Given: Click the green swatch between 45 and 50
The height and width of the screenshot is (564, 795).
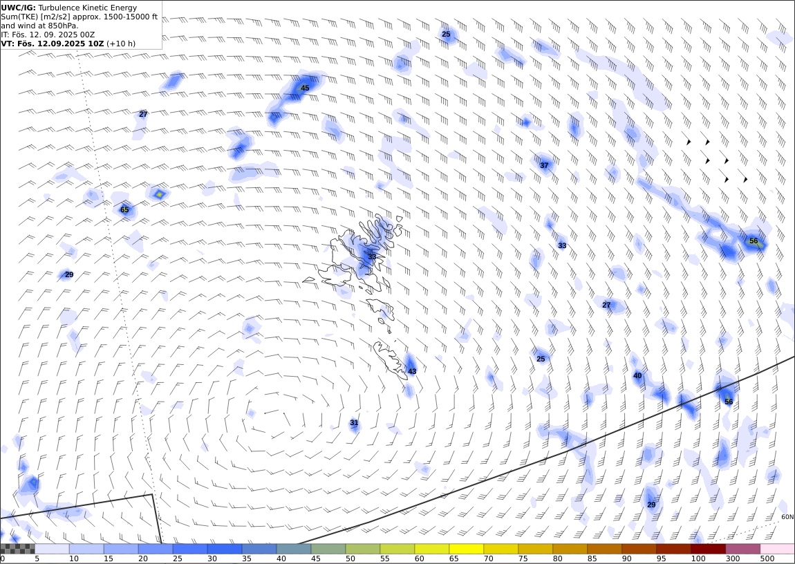Looking at the screenshot, I should 328,549.
